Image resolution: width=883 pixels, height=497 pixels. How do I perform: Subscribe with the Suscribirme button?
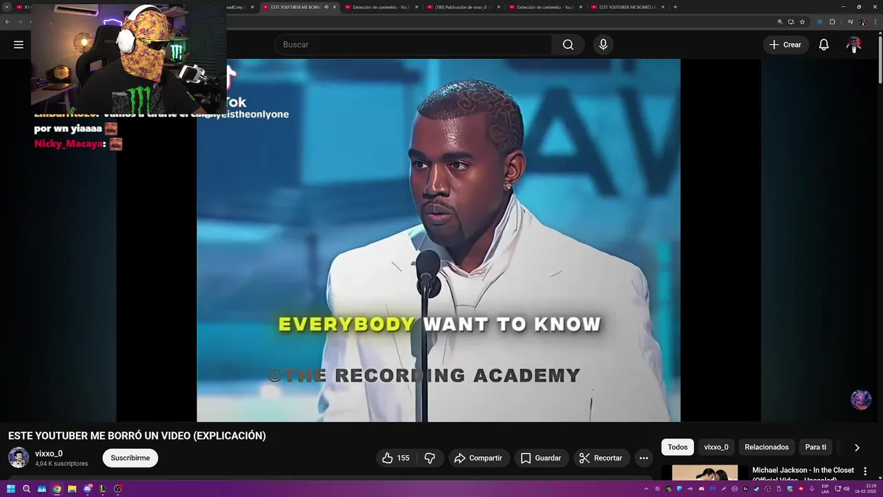click(x=130, y=458)
